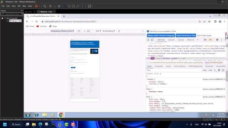
Task: Share this page icon in the address bar
Action: pos(204,21)
